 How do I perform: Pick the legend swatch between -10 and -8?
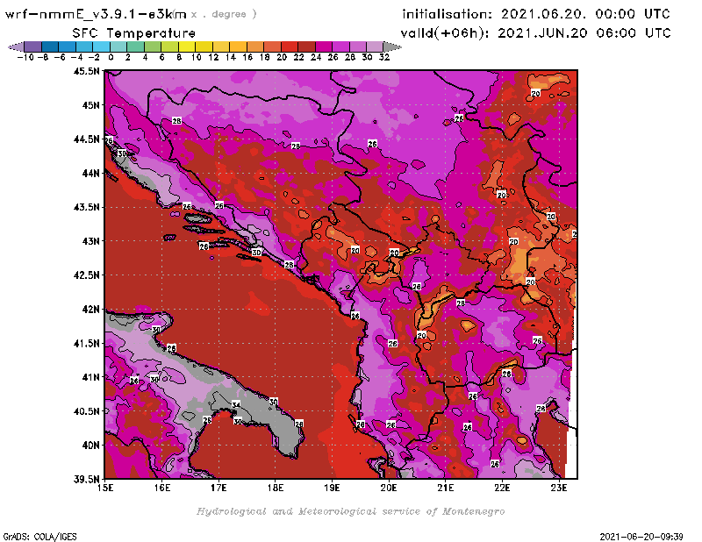tap(33, 46)
